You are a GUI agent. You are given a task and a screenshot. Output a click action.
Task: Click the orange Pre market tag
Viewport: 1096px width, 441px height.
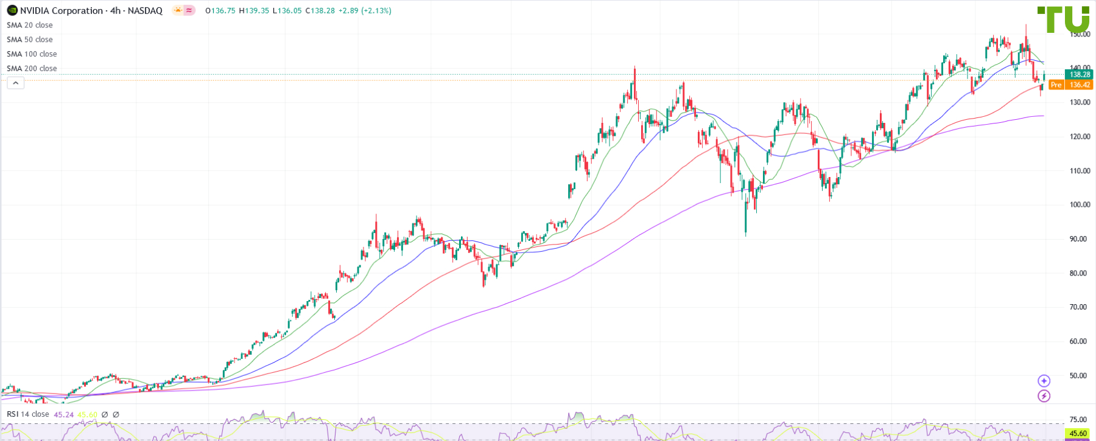coord(1056,85)
